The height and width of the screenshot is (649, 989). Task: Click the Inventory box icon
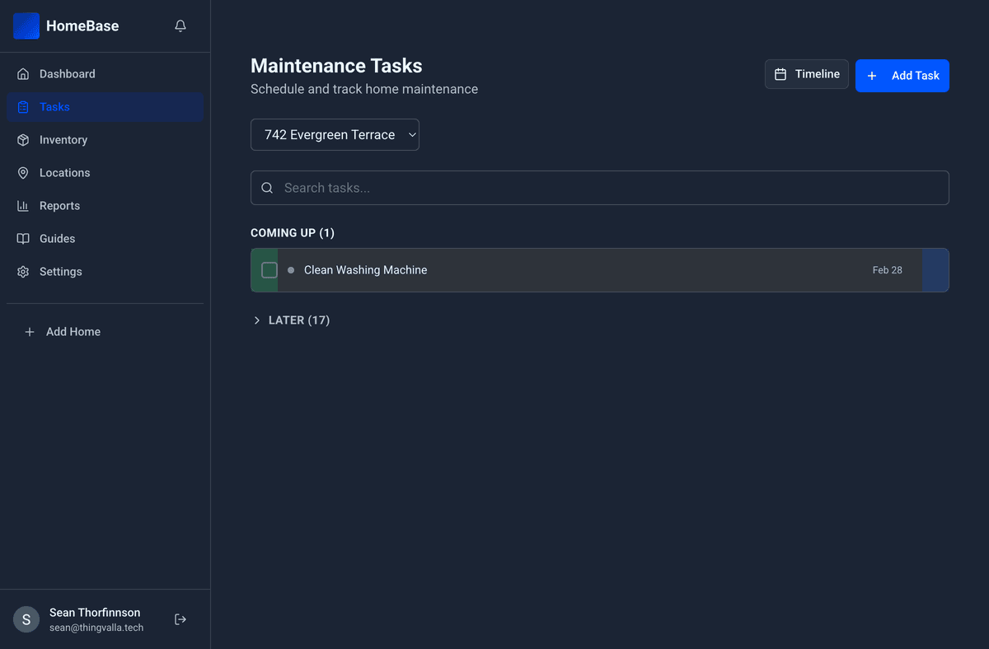click(x=24, y=139)
